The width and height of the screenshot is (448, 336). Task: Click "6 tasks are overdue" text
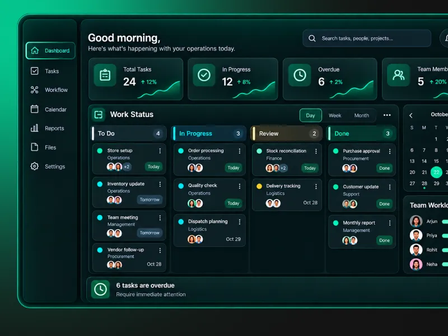click(x=145, y=286)
